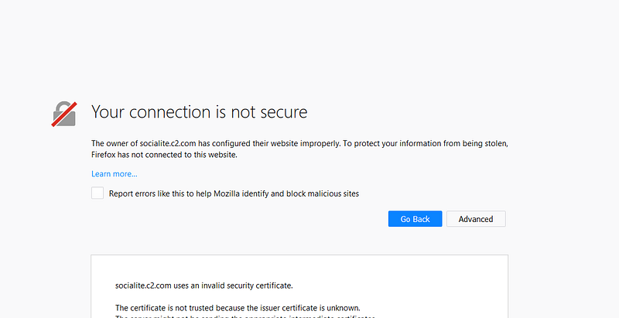This screenshot has width=619, height=318.
Task: Select the socialite.c2.com domain in the description
Action: click(168, 144)
